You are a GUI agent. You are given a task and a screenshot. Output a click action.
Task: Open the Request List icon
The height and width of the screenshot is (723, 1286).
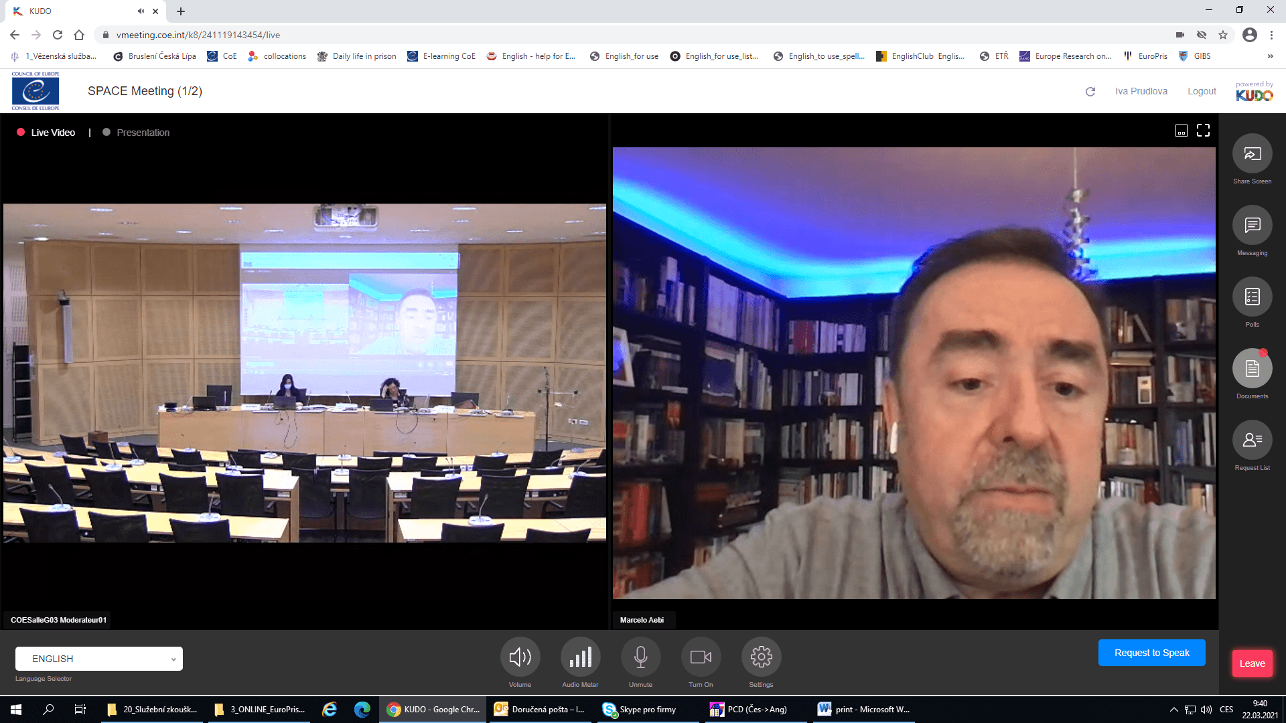click(x=1252, y=440)
